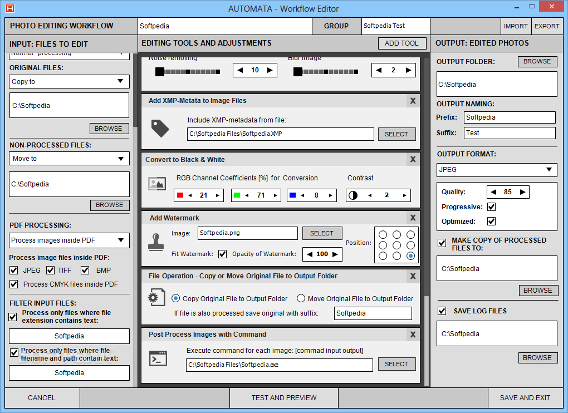Select center watermark position
This screenshot has width=568, height=413.
click(x=396, y=245)
